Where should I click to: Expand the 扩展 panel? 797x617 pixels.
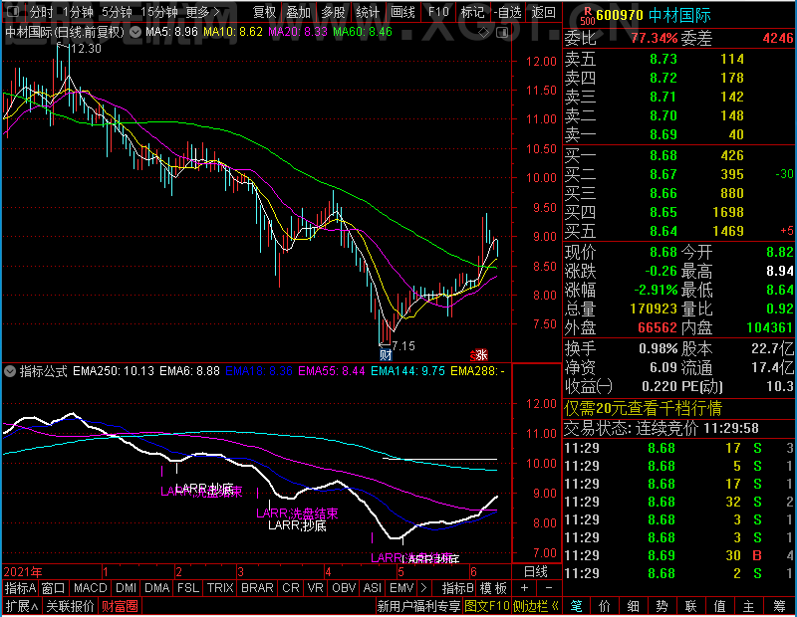pos(22,606)
